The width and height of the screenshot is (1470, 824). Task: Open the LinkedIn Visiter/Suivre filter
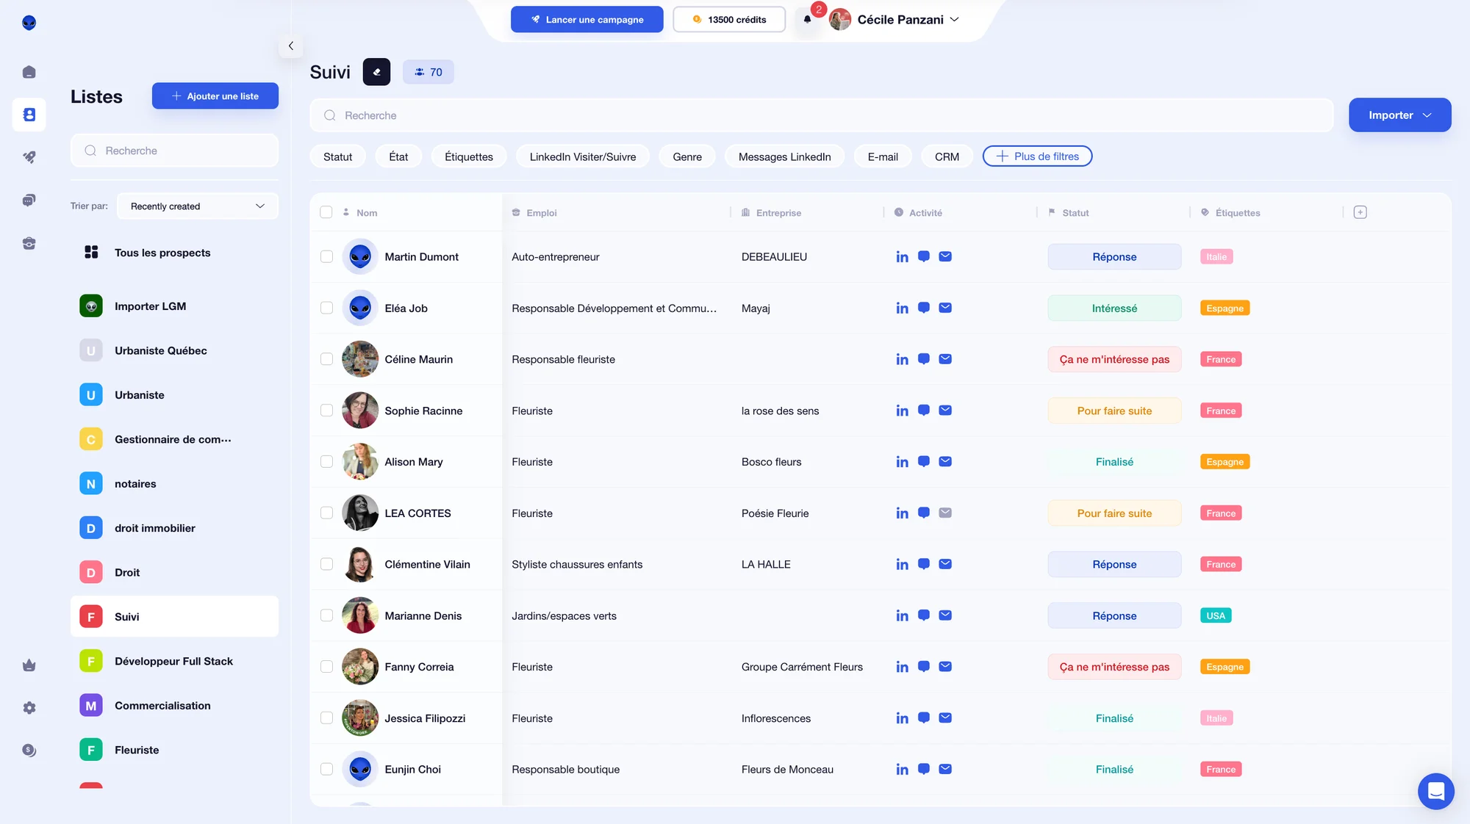tap(583, 156)
